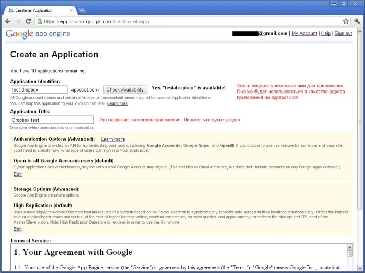The image size is (365, 273).
Task: Edit the authentication options
Action: coord(17,174)
